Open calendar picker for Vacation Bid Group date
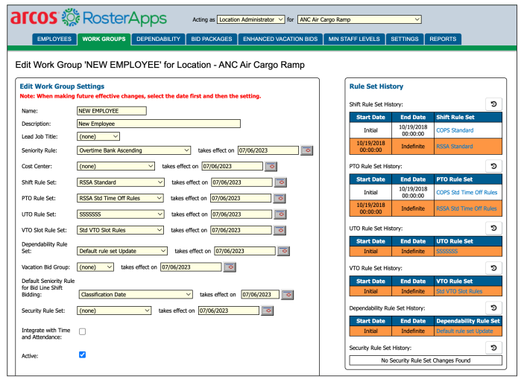 (230, 267)
